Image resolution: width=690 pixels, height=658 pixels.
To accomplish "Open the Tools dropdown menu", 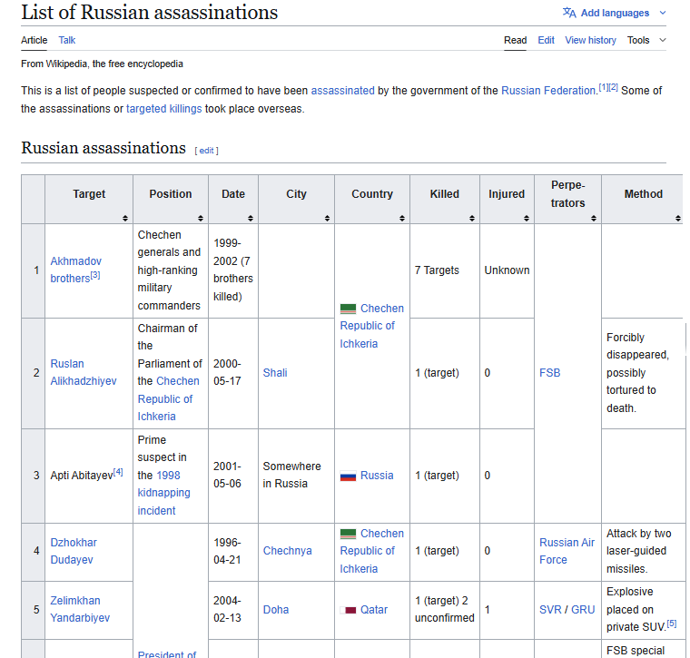I will pyautogui.click(x=646, y=40).
